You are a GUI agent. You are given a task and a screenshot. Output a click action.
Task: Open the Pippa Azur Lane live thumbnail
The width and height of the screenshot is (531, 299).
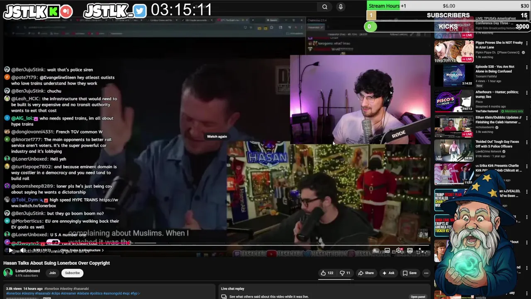tap(454, 51)
